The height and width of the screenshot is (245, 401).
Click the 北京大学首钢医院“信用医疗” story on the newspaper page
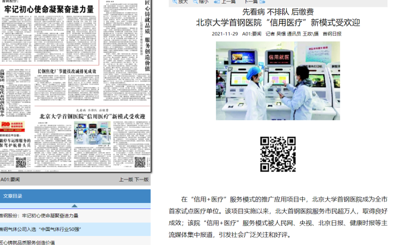92,116
